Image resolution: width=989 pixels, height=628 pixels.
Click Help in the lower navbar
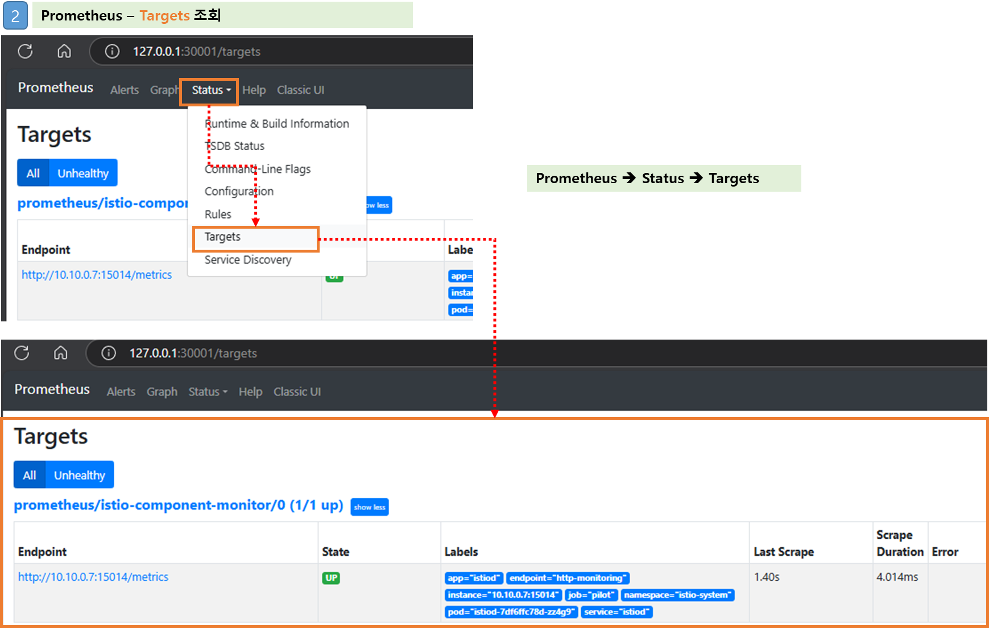click(250, 391)
